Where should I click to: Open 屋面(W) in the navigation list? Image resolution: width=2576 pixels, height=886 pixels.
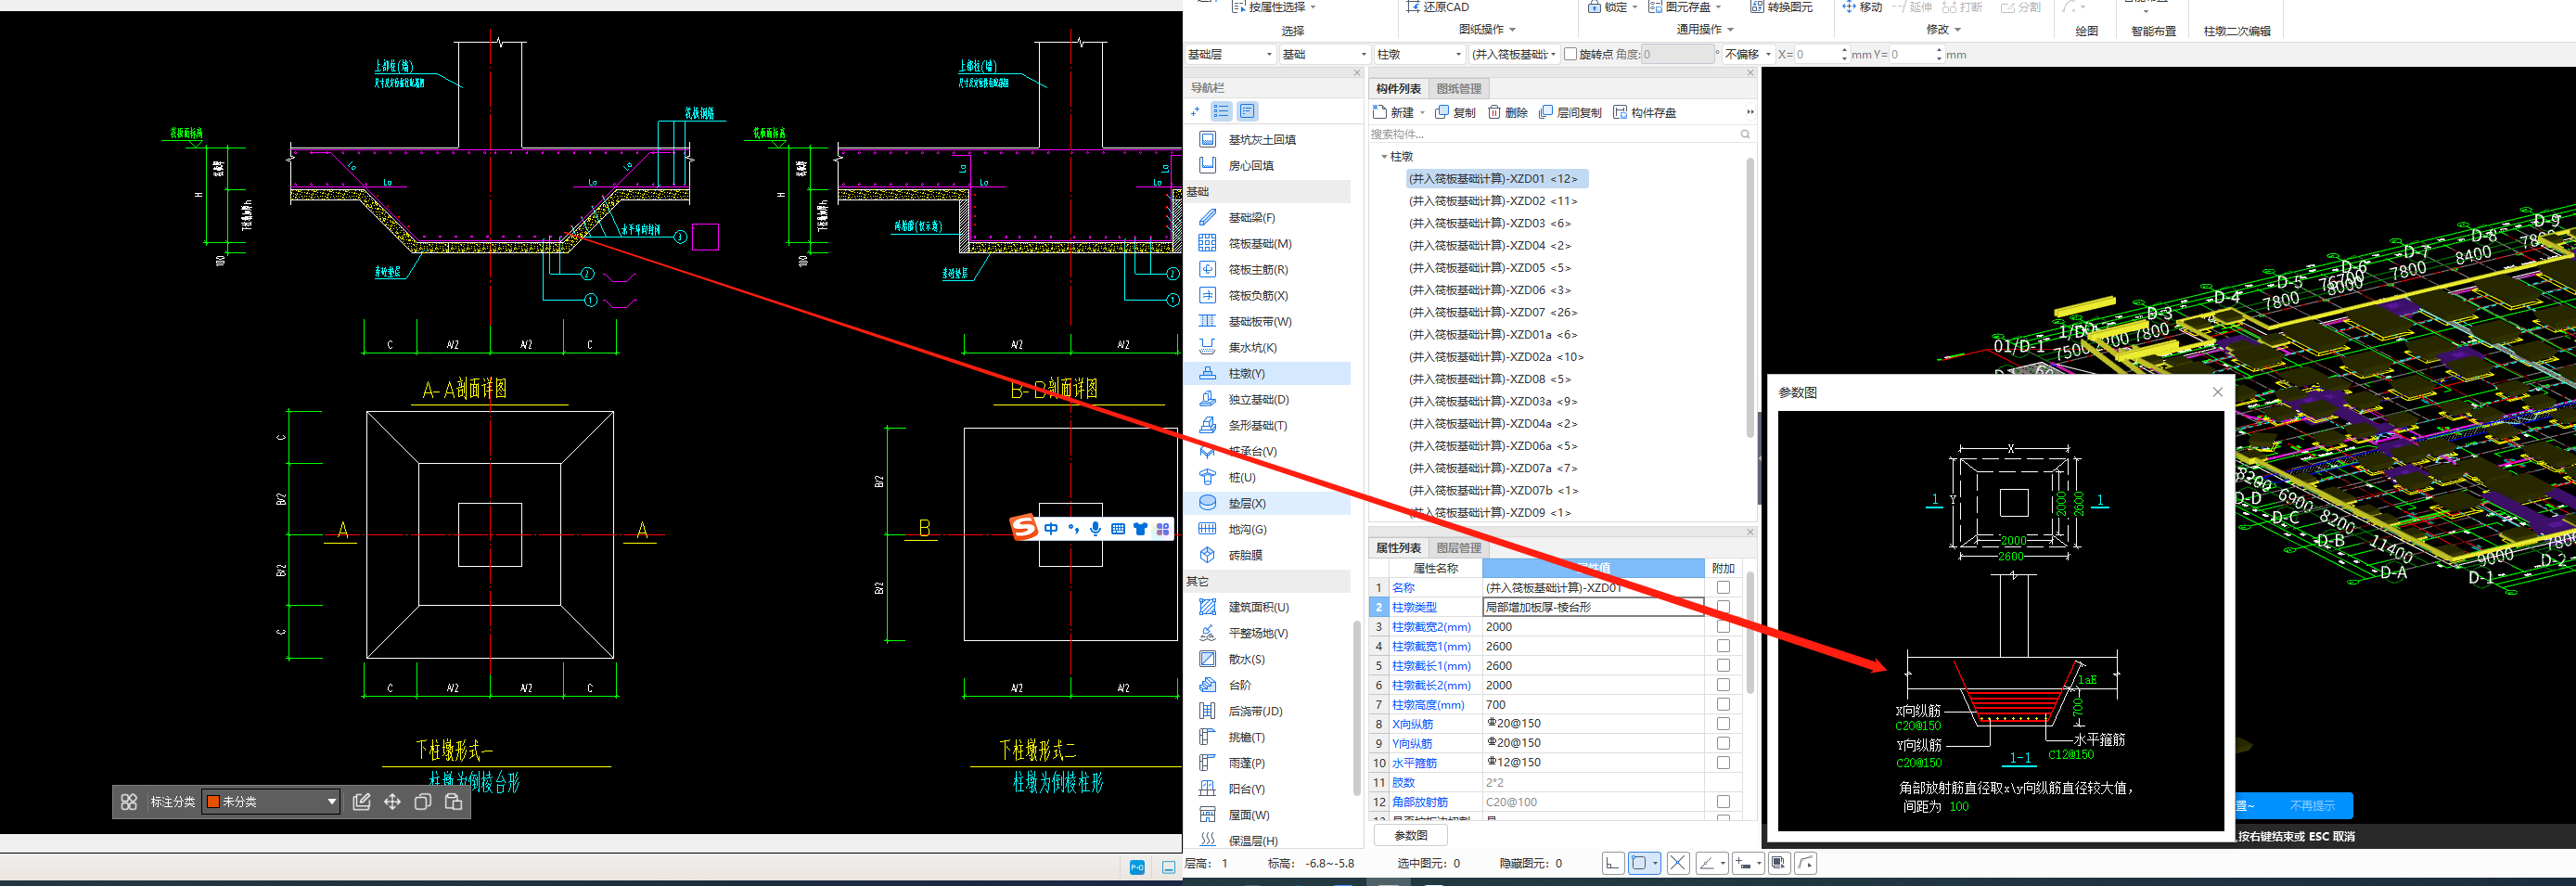(x=1247, y=815)
